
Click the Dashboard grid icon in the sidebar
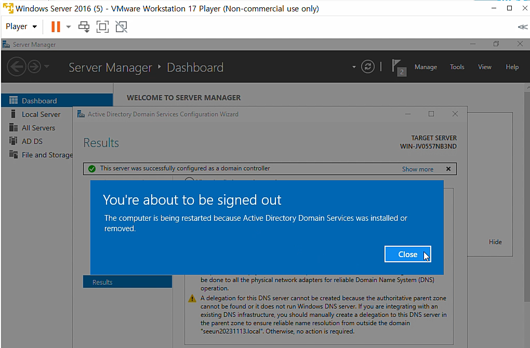(x=14, y=100)
